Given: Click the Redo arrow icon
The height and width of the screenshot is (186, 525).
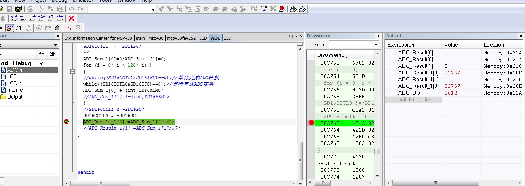Looking at the screenshot, I should tap(80, 9).
